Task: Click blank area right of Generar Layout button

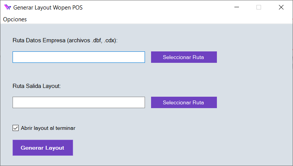Action: (171, 148)
